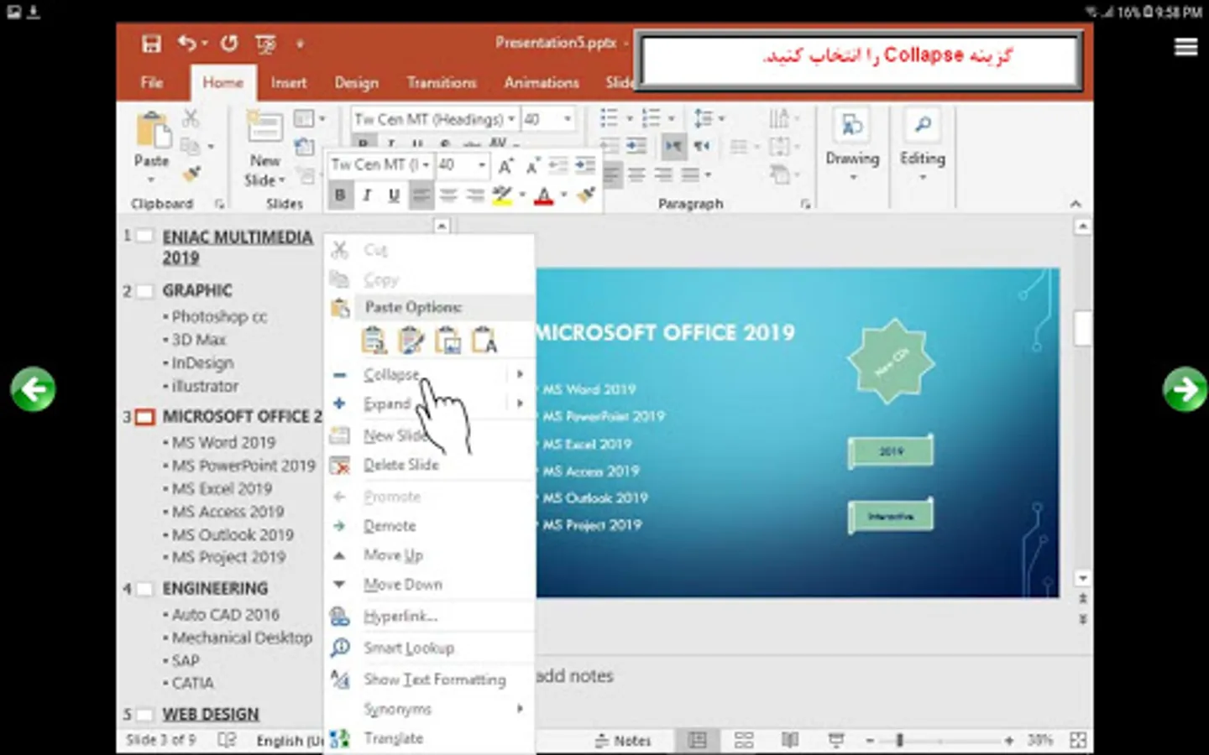Toggle Normal view button in status bar
This screenshot has width=1209, height=755.
point(697,740)
